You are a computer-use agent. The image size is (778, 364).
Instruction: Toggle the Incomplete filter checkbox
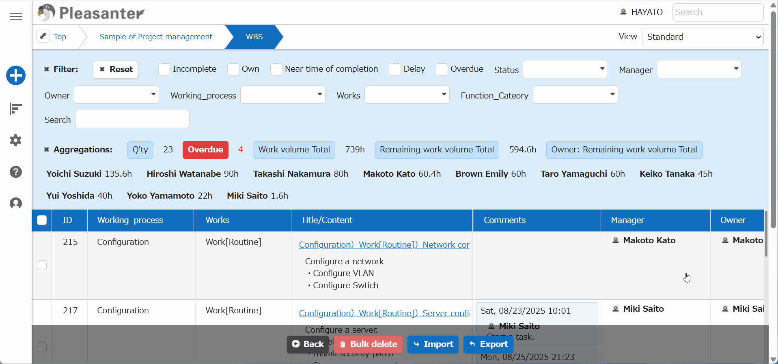click(164, 69)
